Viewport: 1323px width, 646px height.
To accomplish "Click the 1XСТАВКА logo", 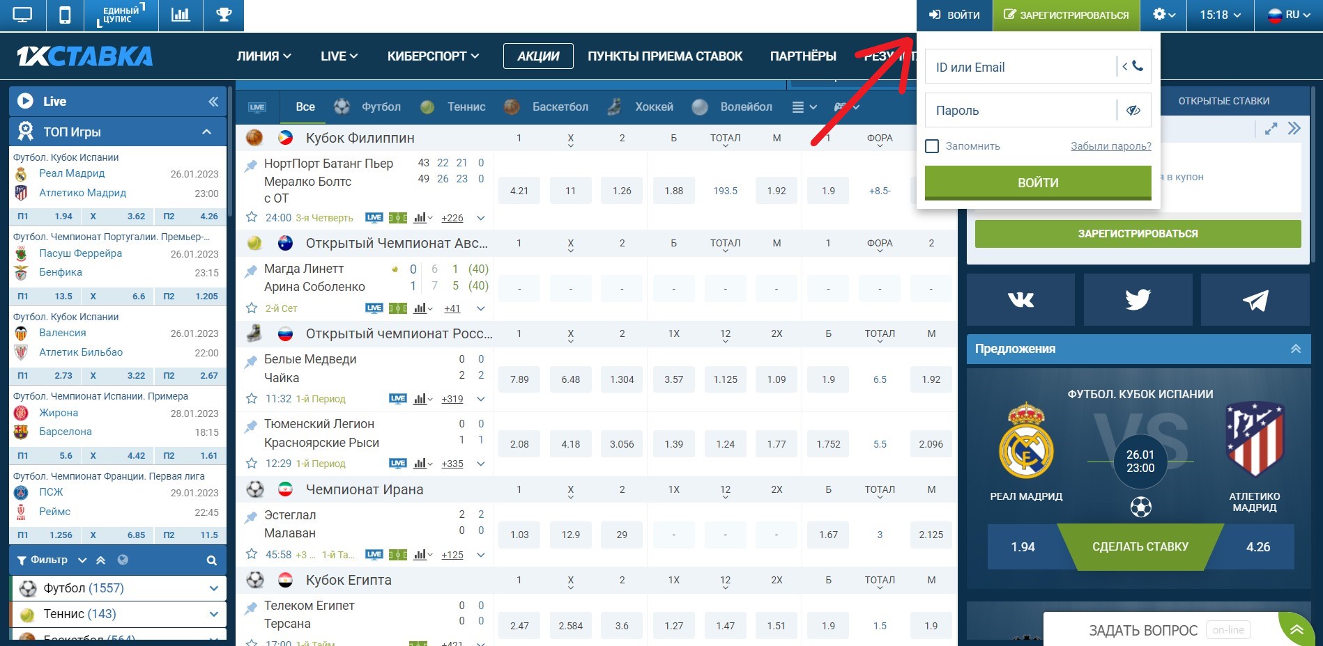I will (x=84, y=56).
